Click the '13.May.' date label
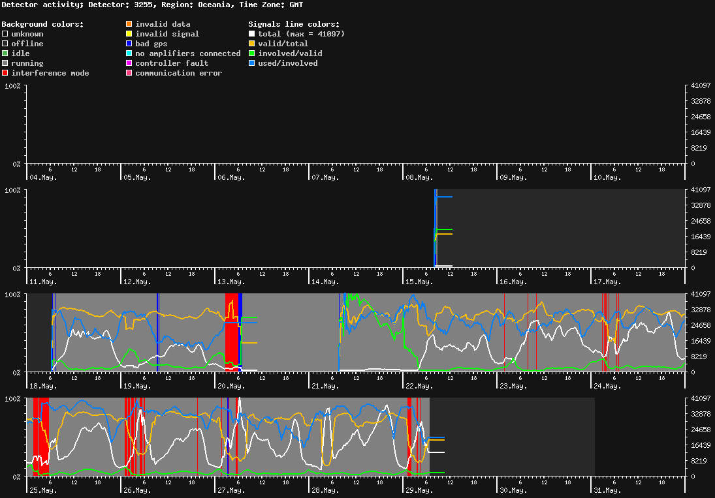Viewport: 715px width, 498px height. [x=231, y=282]
